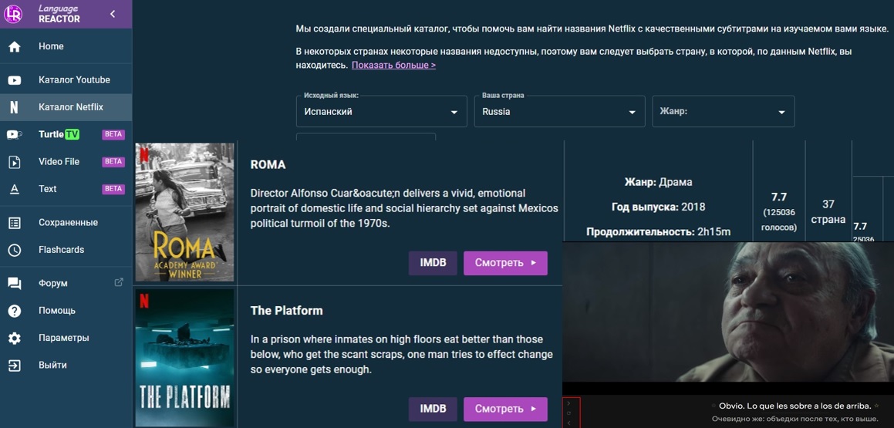Viewport: 894px width, 428px height.
Task: Click the small dot icon before 'Obvio' subtitle
Action: click(x=714, y=406)
